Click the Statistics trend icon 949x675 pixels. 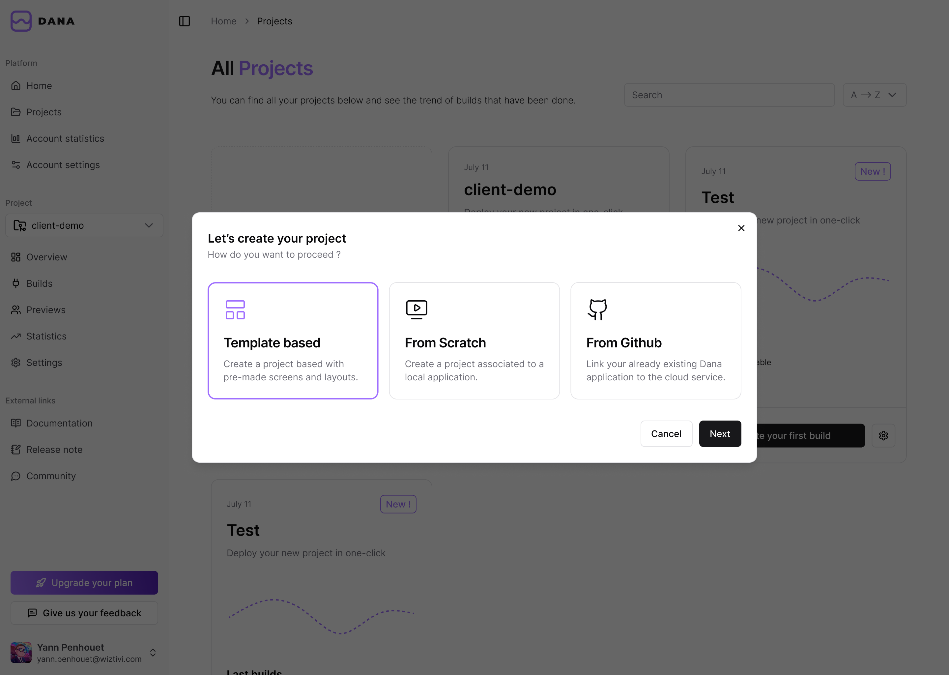click(x=16, y=336)
